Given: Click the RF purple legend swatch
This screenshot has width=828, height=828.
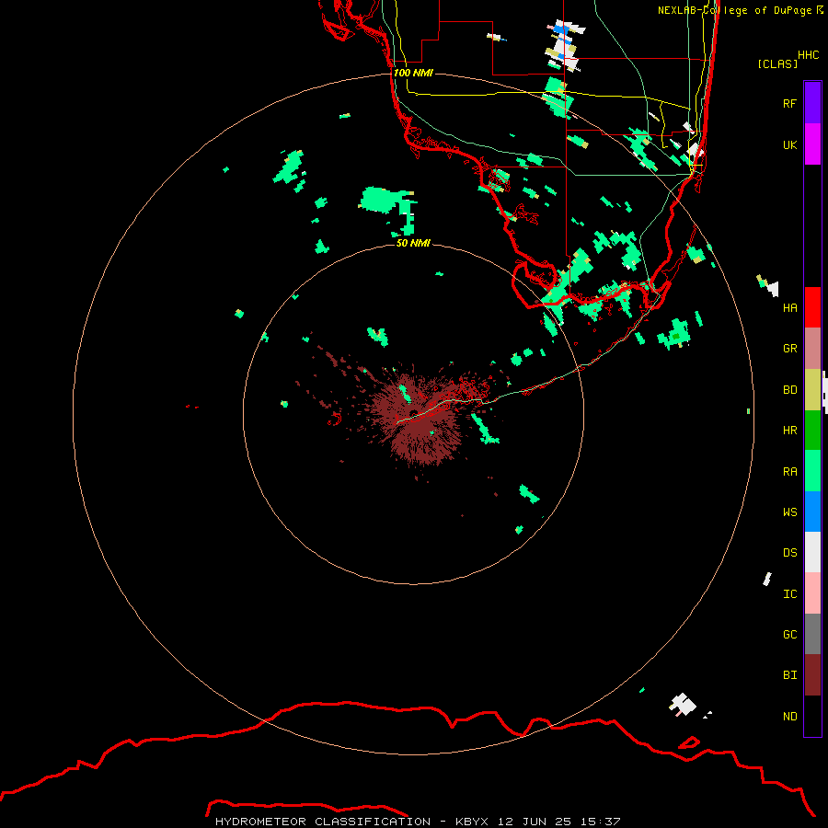Looking at the screenshot, I should click(812, 103).
